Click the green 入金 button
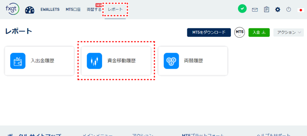307x136 pixels. click(259, 32)
